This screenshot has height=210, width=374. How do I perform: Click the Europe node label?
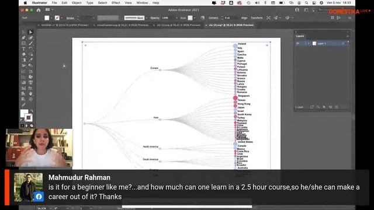pyautogui.click(x=154, y=68)
